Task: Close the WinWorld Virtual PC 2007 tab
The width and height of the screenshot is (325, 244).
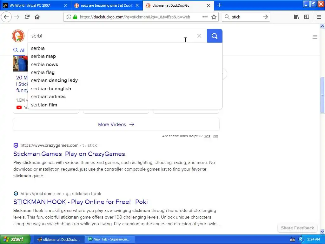Action: [x=65, y=5]
